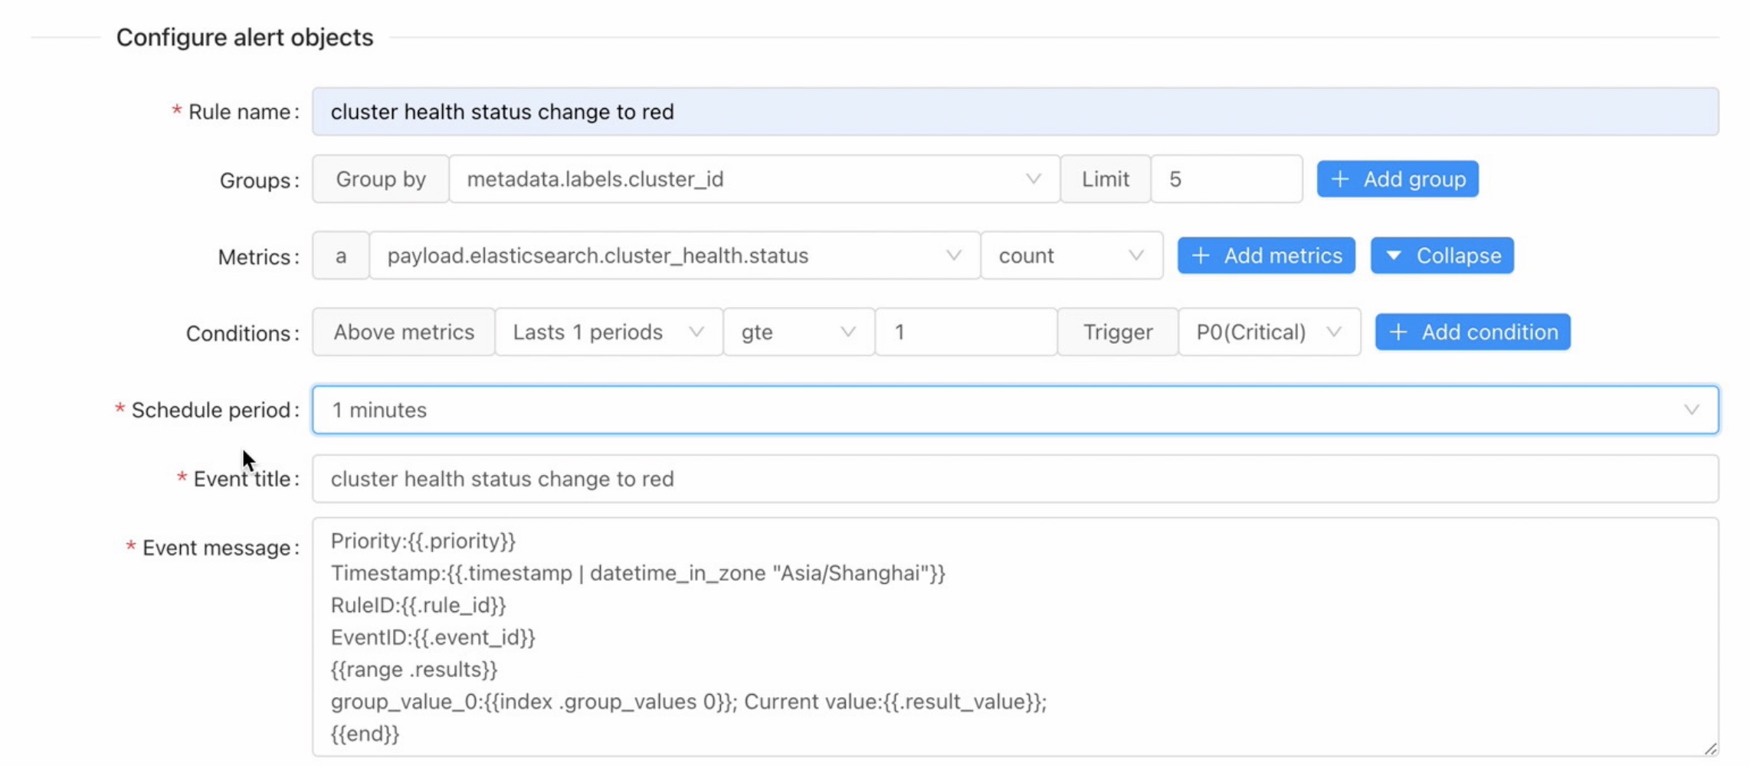This screenshot has height=766, width=1750.
Task: Open the Lasts 1 periods dropdown
Action: (x=608, y=332)
